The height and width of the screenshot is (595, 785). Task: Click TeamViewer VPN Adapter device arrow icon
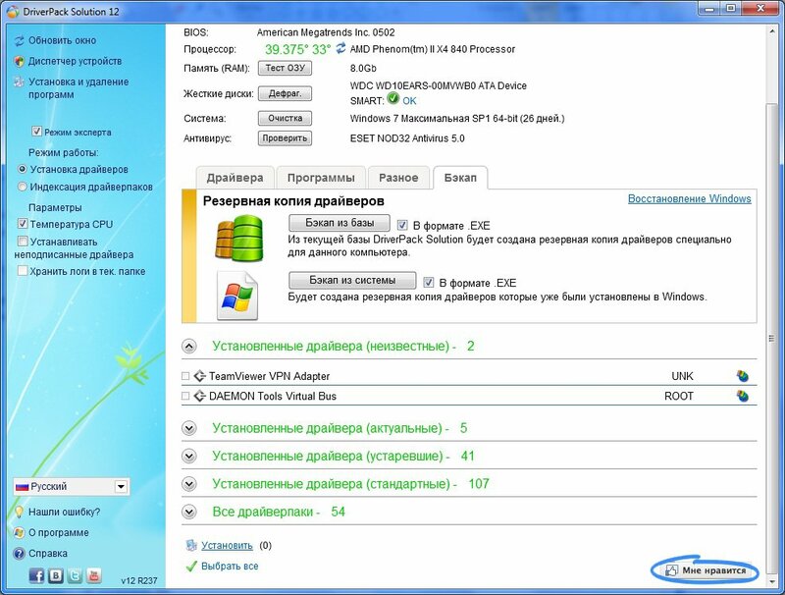tap(200, 376)
